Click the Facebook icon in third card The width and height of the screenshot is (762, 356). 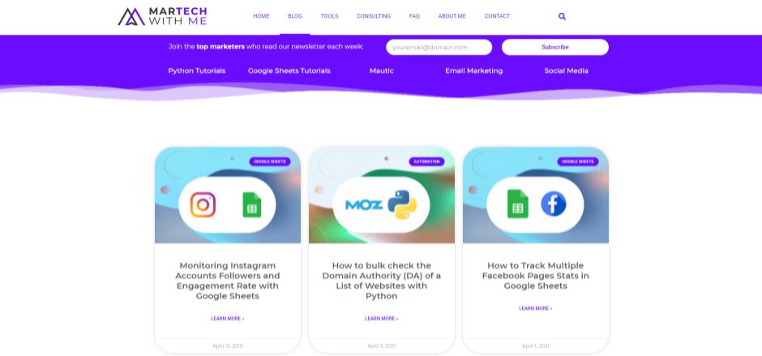pyautogui.click(x=554, y=204)
